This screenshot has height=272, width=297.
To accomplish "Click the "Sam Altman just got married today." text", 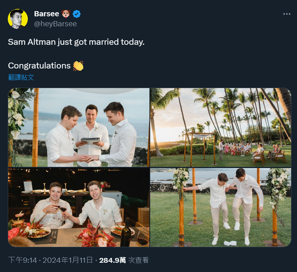I will (x=76, y=42).
